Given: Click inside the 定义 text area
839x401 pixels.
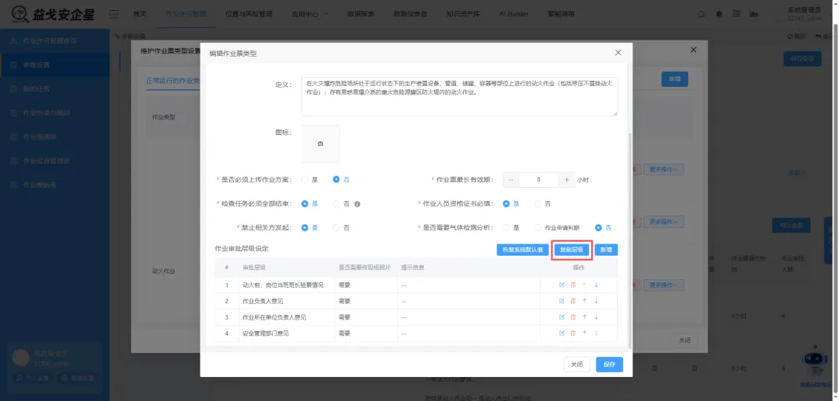Looking at the screenshot, I should tap(459, 96).
